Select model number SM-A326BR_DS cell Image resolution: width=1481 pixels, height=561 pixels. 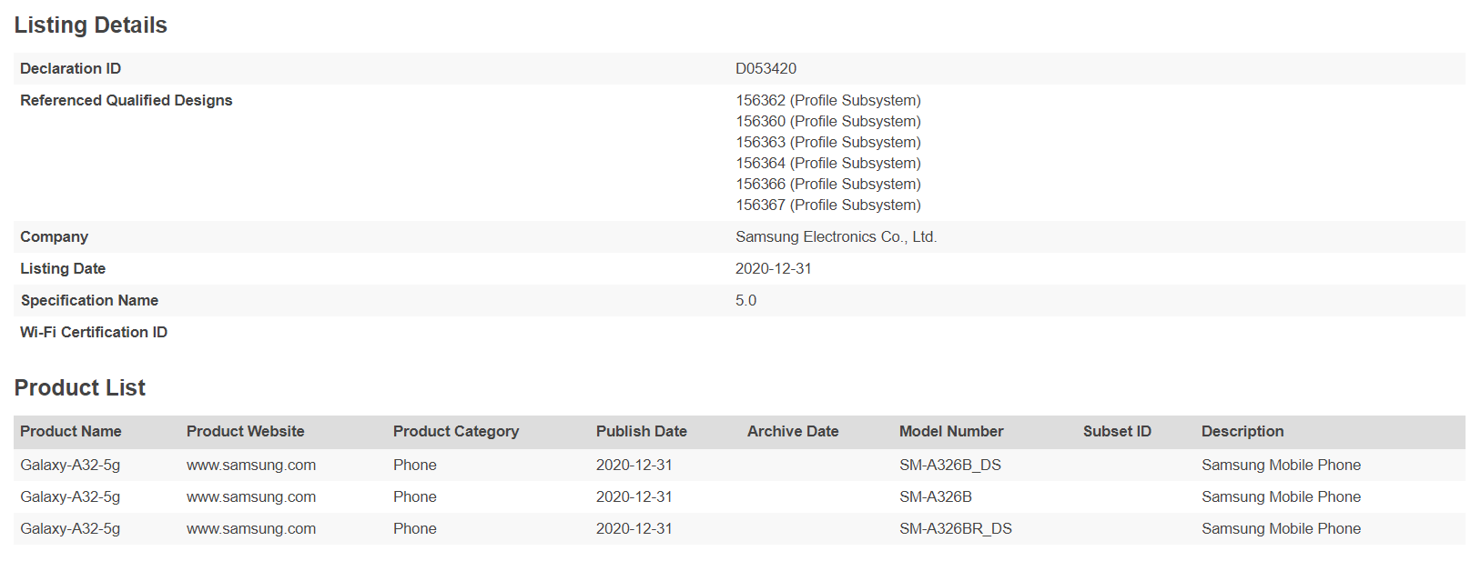click(x=956, y=528)
